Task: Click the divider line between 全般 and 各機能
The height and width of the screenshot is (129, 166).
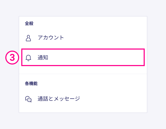Action: pos(83,74)
